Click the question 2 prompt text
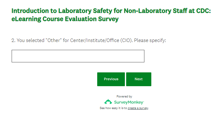 (89, 40)
